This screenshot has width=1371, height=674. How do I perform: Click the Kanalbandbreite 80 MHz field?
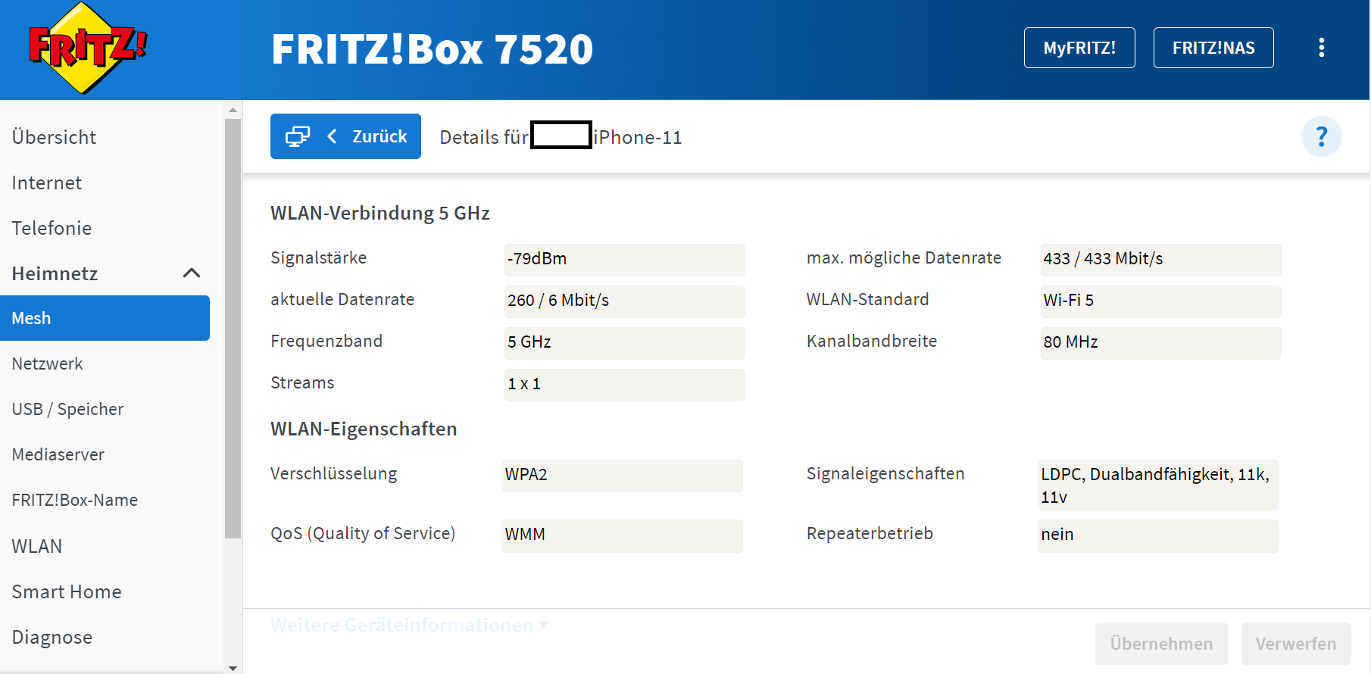point(1160,342)
